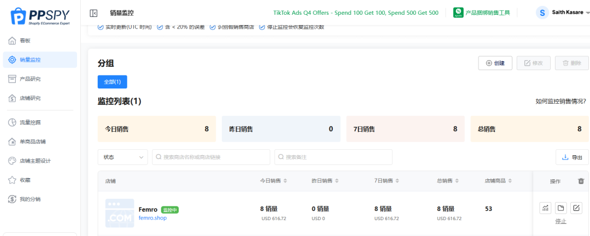590x236 pixels.
Task: Select 销量监控 in sidebar
Action: [x=40, y=60]
